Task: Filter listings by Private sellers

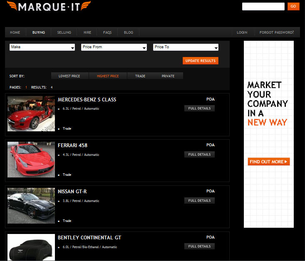Action: click(168, 76)
